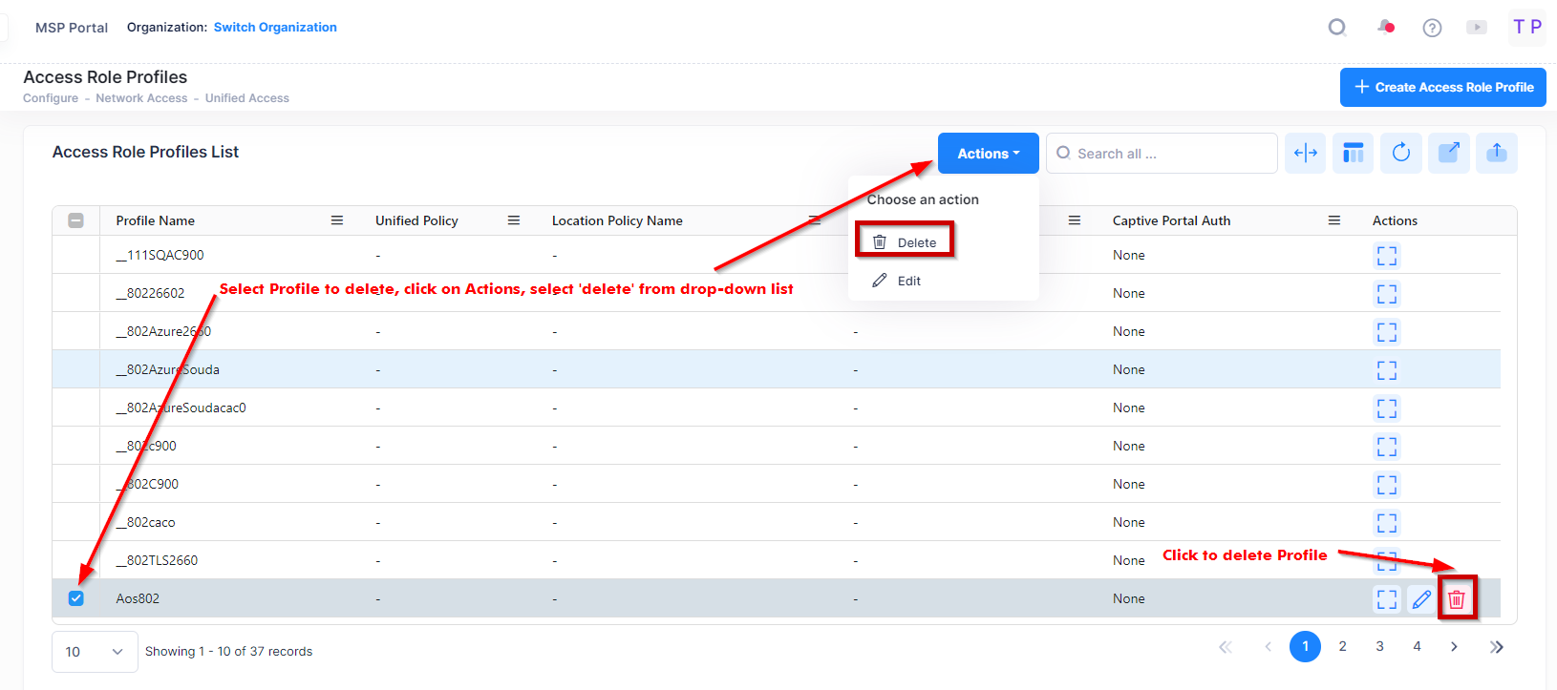Toggle the select-all header checkbox
Image resolution: width=1557 pixels, height=690 pixels.
[76, 220]
